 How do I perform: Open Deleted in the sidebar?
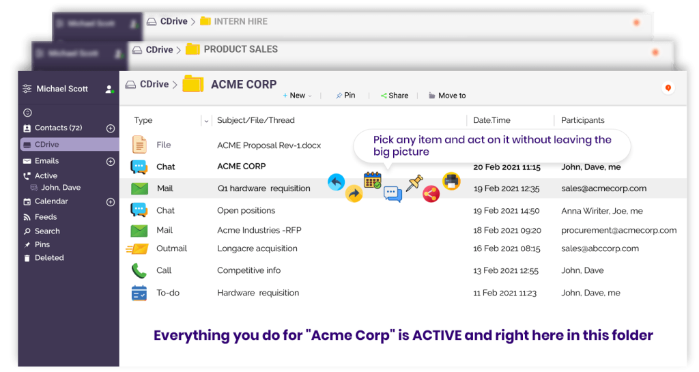pyautogui.click(x=49, y=258)
